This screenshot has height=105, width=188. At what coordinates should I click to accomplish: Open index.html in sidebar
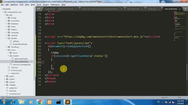click(x=15, y=73)
